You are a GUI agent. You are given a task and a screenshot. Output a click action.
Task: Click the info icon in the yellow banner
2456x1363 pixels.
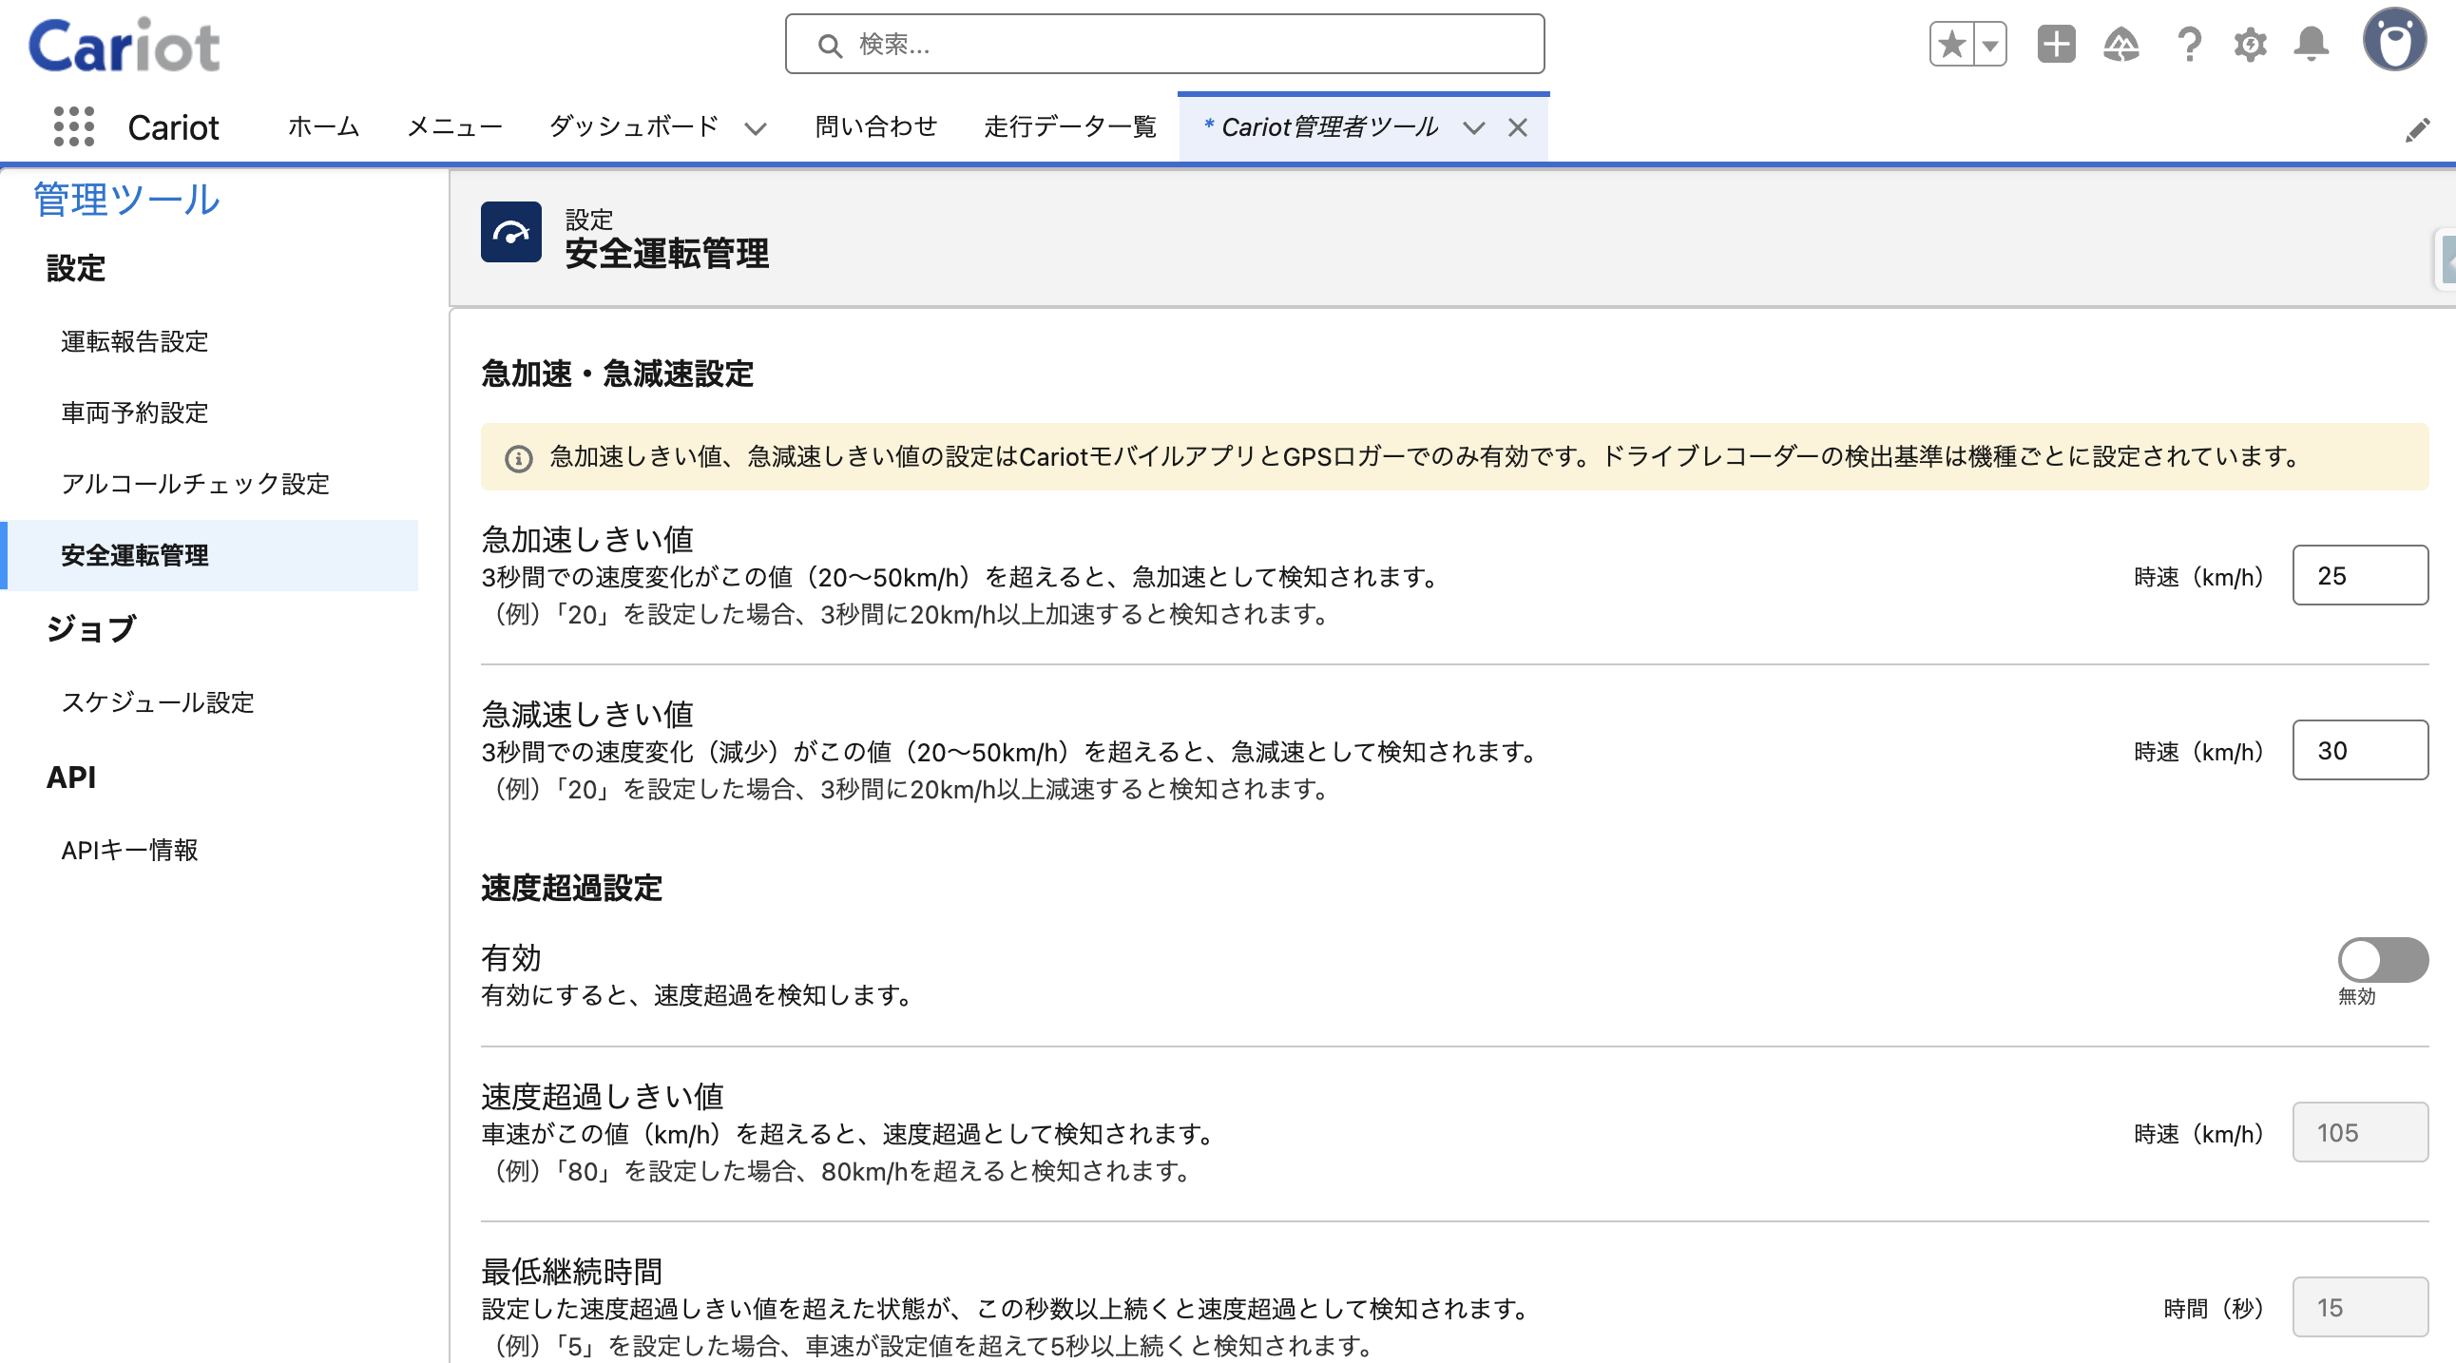[x=518, y=458]
